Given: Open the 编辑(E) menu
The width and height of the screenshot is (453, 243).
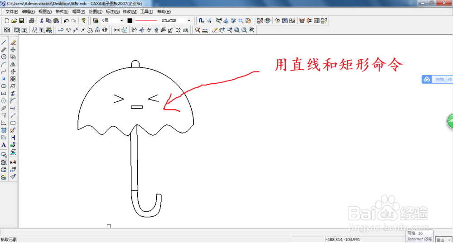Looking at the screenshot, I should pyautogui.click(x=28, y=12).
